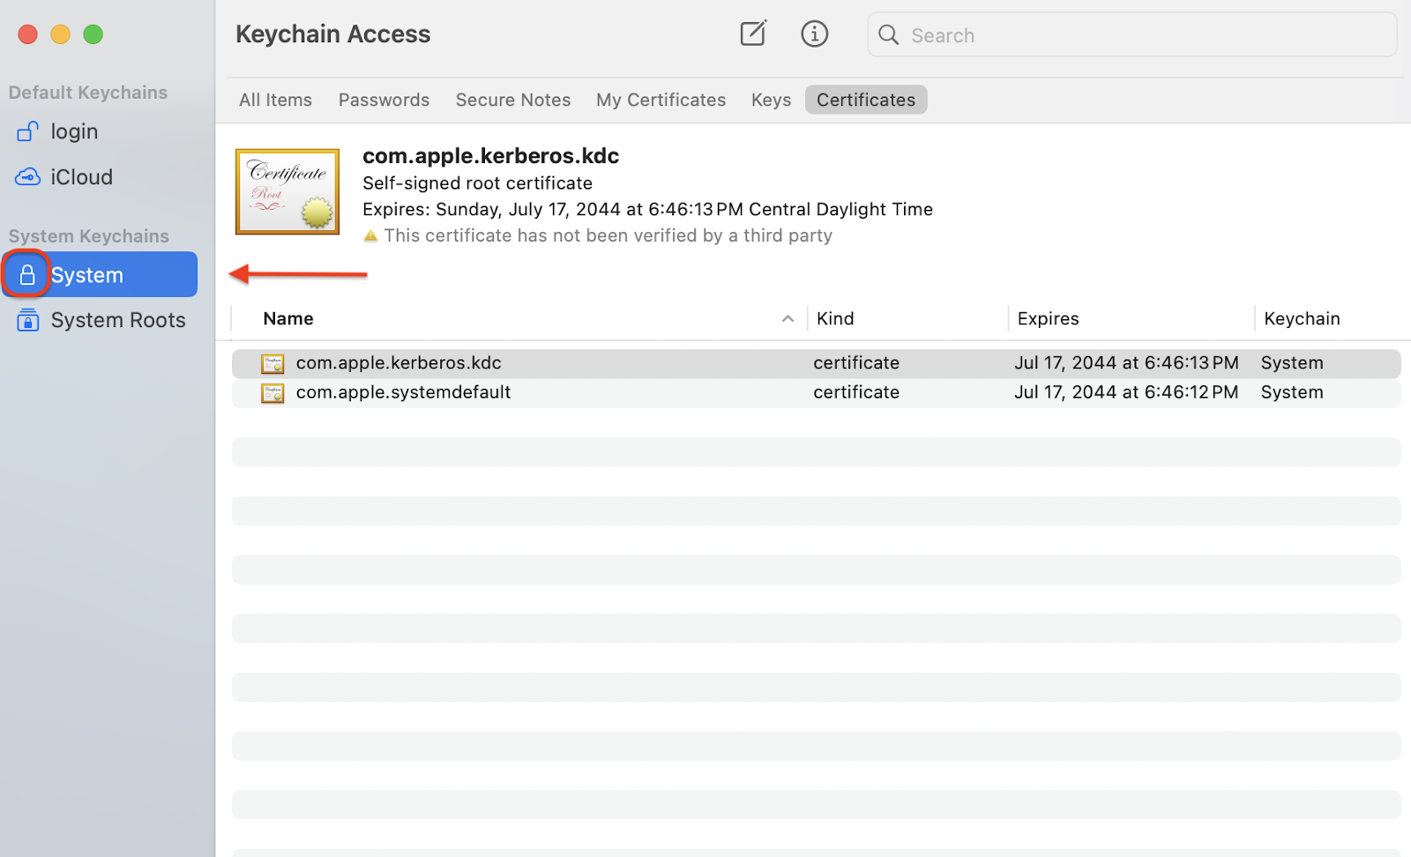Viewport: 1411px width, 857px height.
Task: Select the Certificates tab
Action: click(866, 100)
